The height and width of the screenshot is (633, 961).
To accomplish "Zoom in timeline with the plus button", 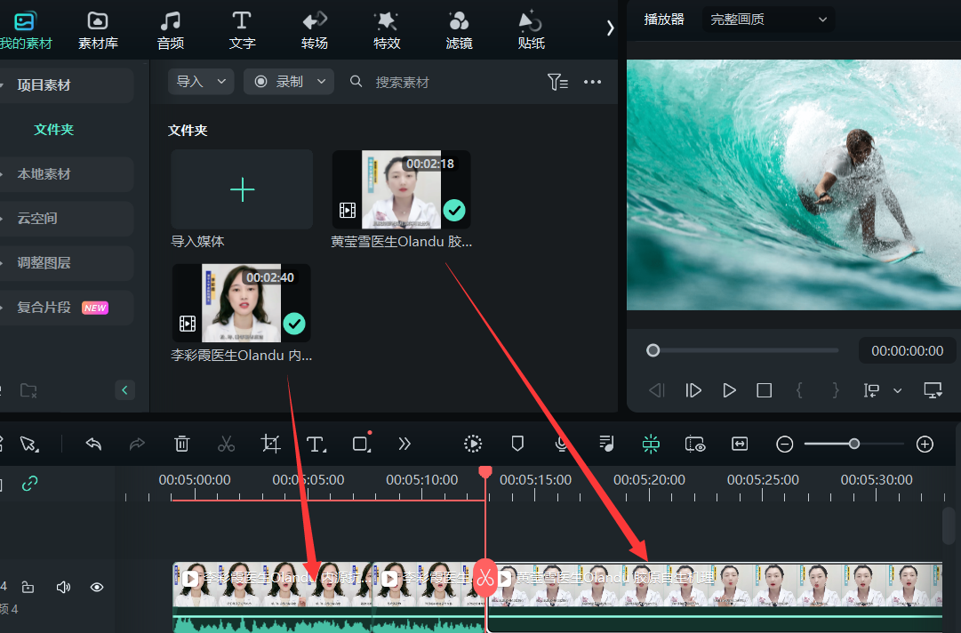I will point(925,445).
